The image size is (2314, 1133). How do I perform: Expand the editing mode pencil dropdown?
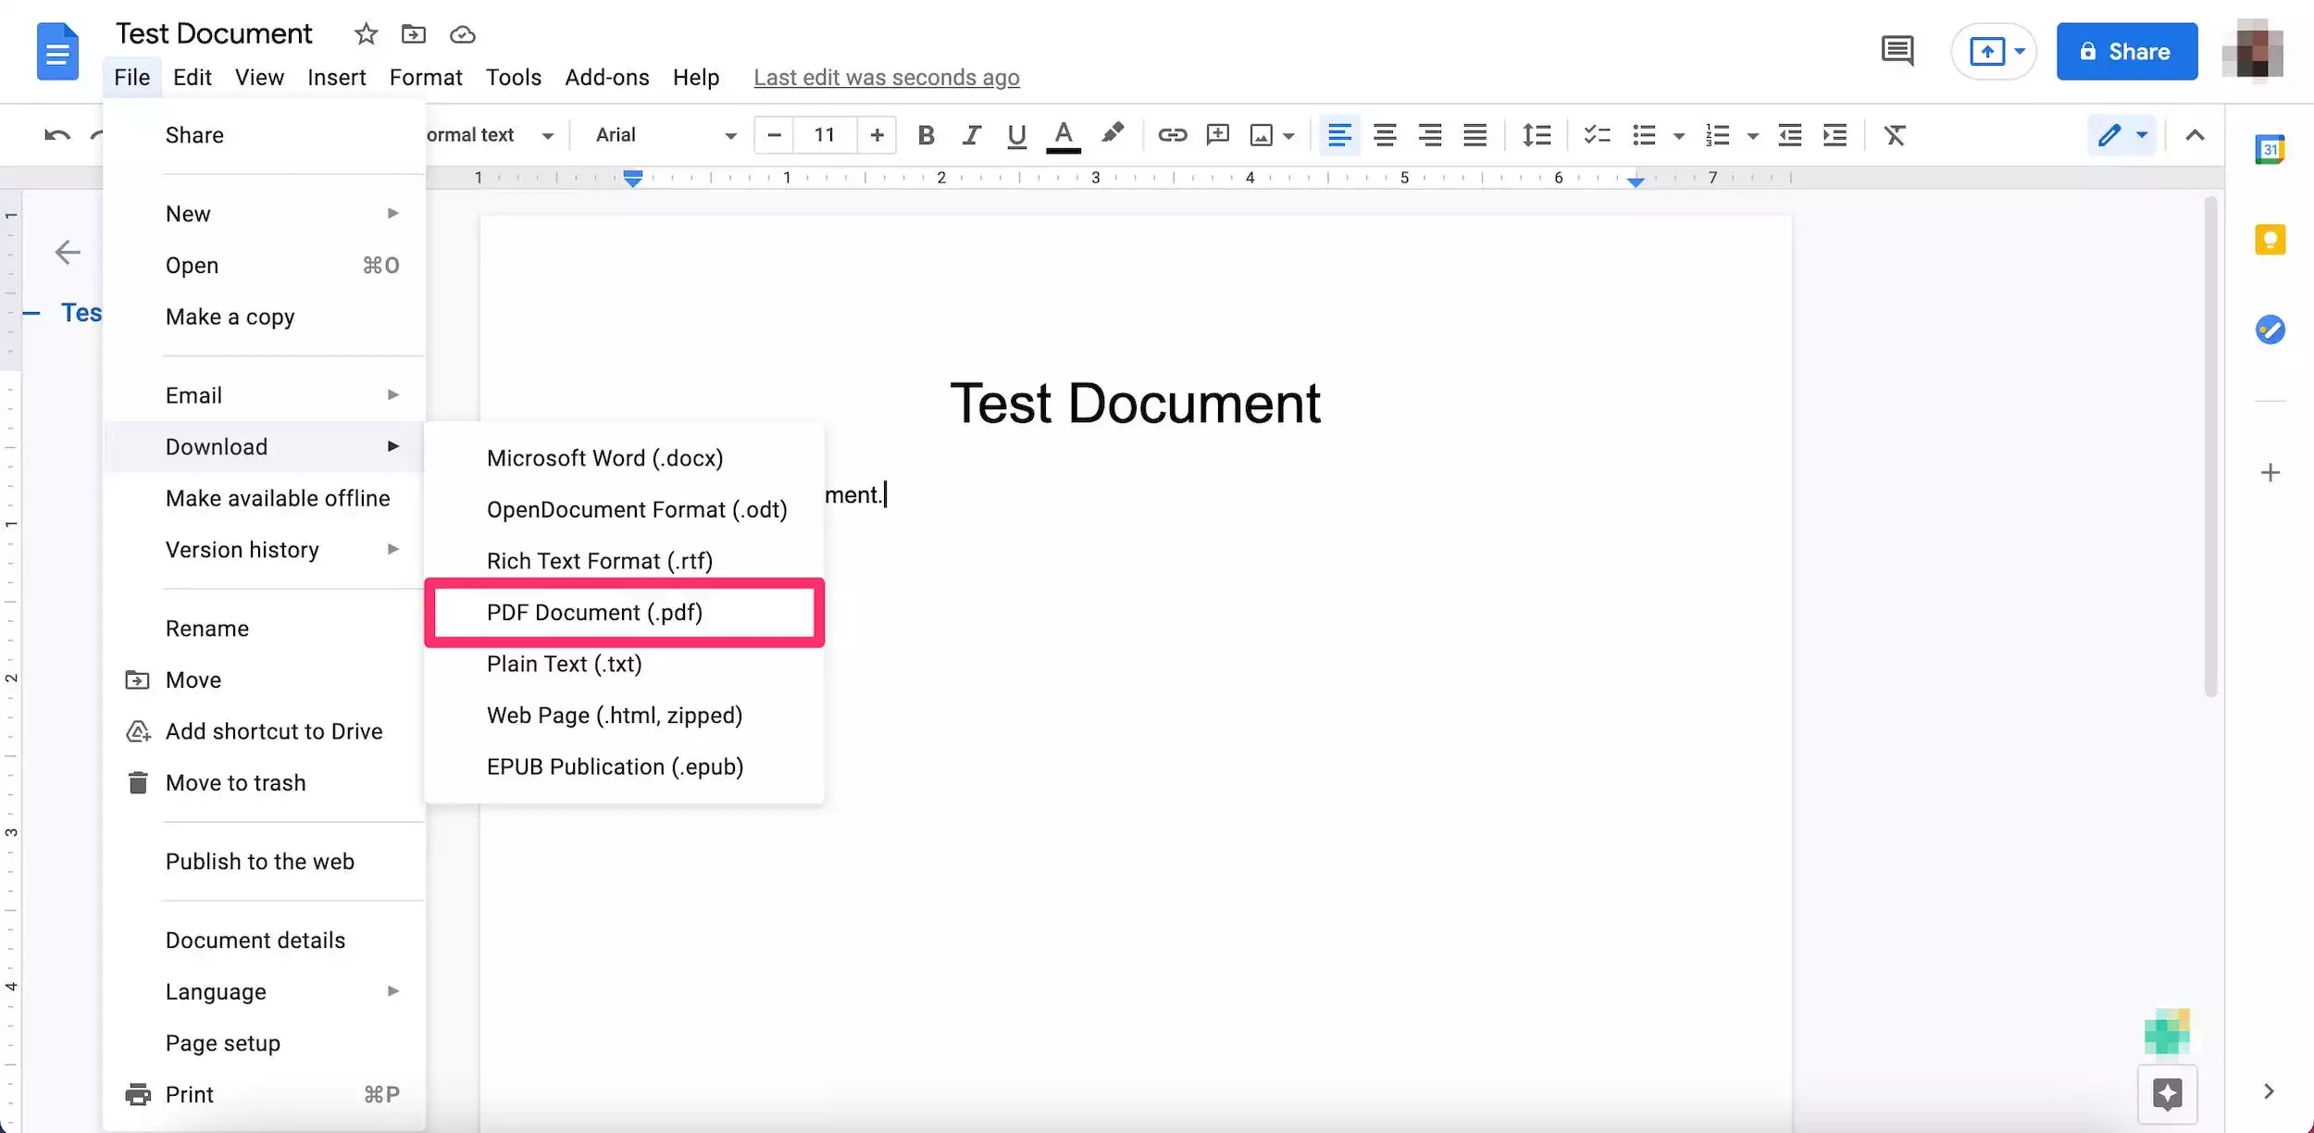pos(2141,135)
